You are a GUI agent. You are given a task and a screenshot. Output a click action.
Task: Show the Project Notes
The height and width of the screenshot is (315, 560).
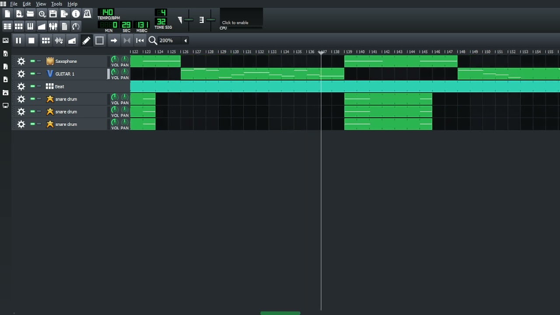(64, 26)
